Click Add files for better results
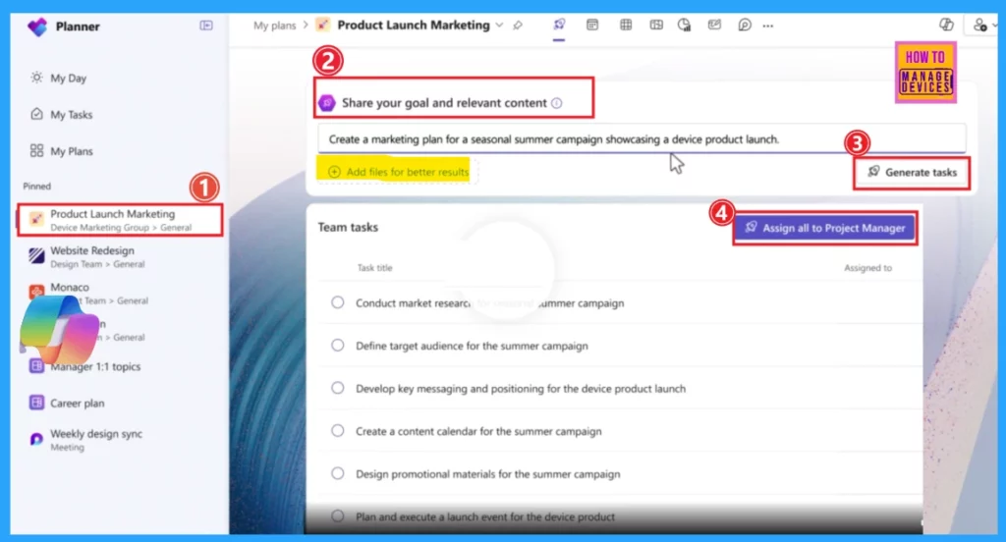Viewport: 1006px width, 542px height. click(x=399, y=172)
